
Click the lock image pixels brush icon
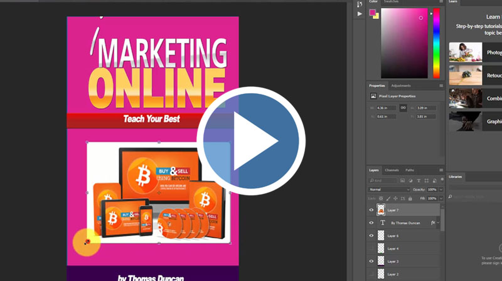388,198
